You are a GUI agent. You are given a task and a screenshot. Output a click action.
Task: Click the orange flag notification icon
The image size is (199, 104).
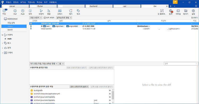[x=175, y=2]
